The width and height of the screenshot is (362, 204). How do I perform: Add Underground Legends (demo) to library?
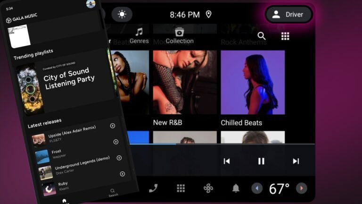119,158
